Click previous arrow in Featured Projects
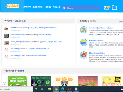The image size is (123, 92). 4,83
